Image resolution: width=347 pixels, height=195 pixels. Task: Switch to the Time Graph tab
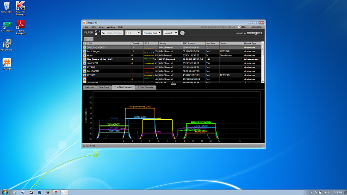point(104,87)
